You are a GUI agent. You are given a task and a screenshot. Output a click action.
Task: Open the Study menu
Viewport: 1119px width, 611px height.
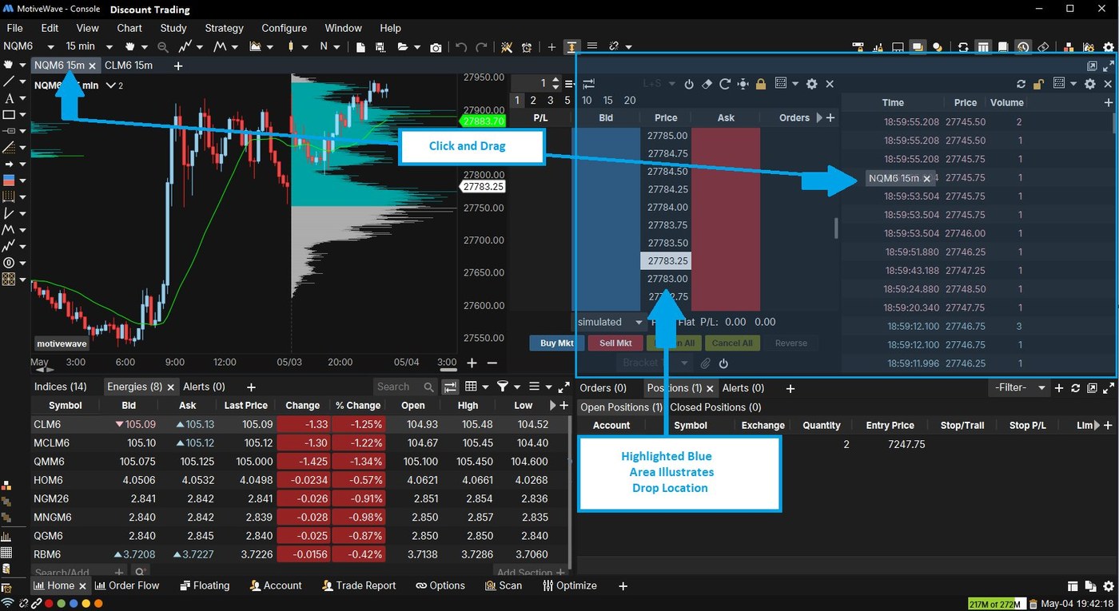[x=173, y=28]
